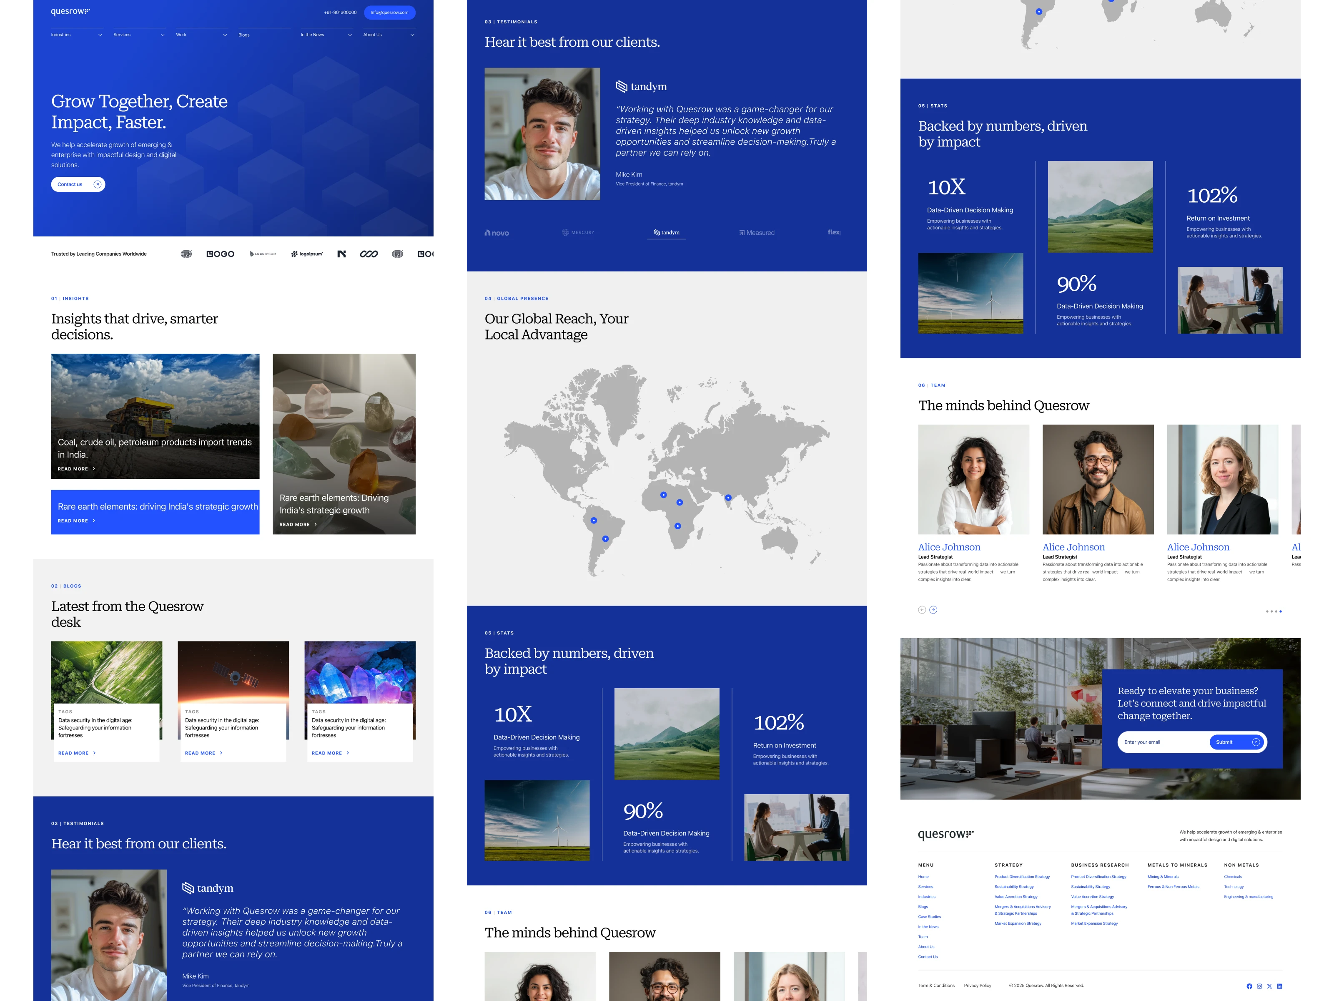Click the next arrow under the team carousel
Screen dimensions: 1334x1001
pos(933,610)
